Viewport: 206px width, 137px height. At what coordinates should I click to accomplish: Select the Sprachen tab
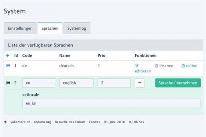(50, 29)
